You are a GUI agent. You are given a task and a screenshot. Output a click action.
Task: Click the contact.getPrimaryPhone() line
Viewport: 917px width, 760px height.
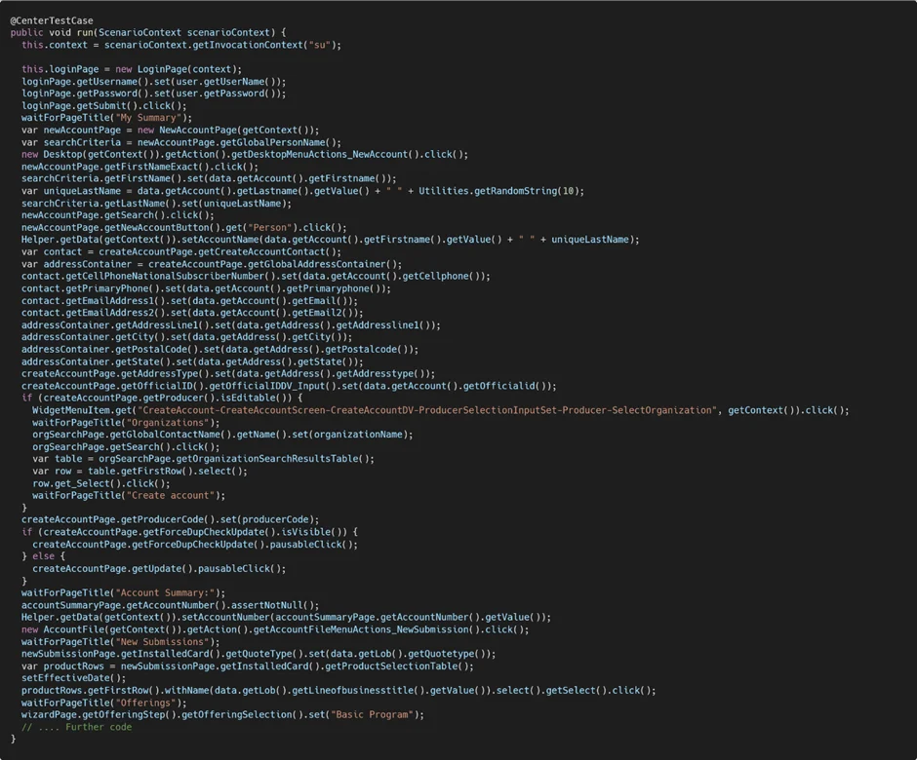click(207, 288)
